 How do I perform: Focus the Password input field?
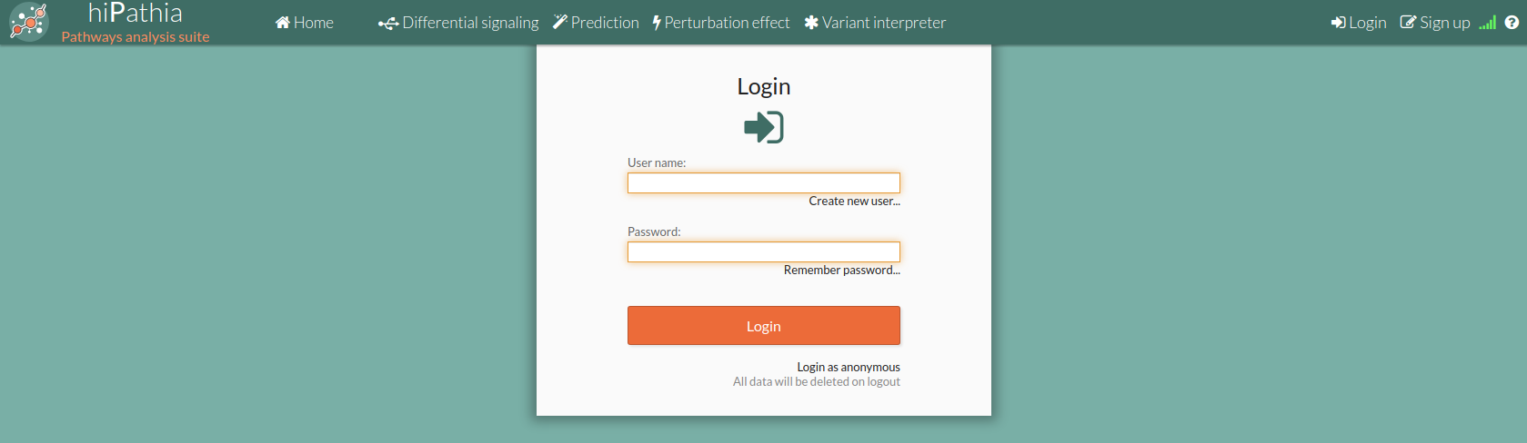pyautogui.click(x=764, y=251)
